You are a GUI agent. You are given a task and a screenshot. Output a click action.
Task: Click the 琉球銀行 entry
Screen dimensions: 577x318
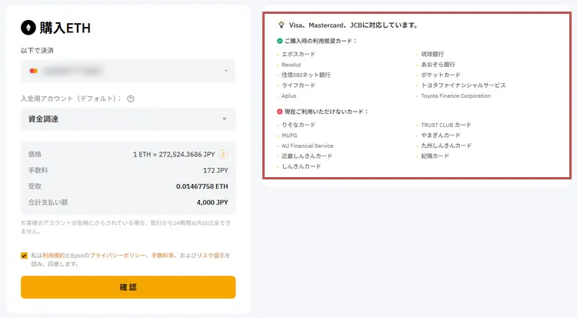coord(432,54)
